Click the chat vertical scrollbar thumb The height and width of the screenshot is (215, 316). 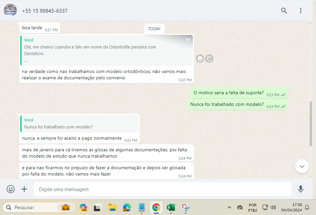click(311, 124)
